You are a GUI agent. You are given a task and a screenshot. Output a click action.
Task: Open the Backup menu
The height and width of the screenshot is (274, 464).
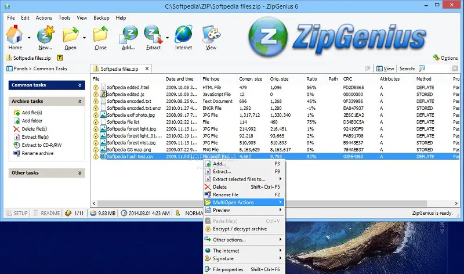(101, 18)
